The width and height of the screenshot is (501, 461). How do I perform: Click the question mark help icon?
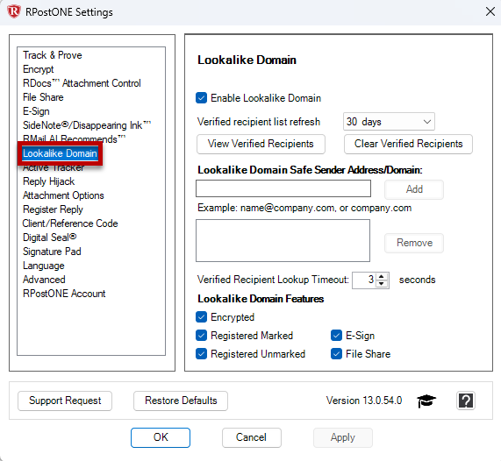coord(466,401)
